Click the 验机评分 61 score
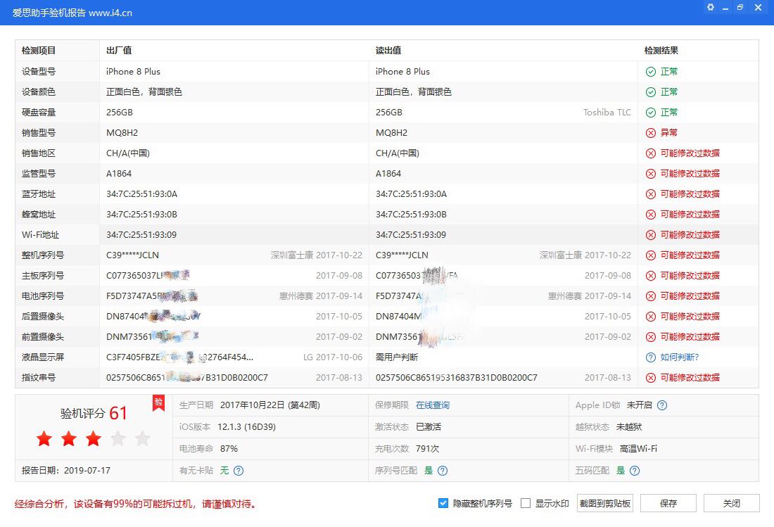The width and height of the screenshot is (774, 527). click(94, 413)
